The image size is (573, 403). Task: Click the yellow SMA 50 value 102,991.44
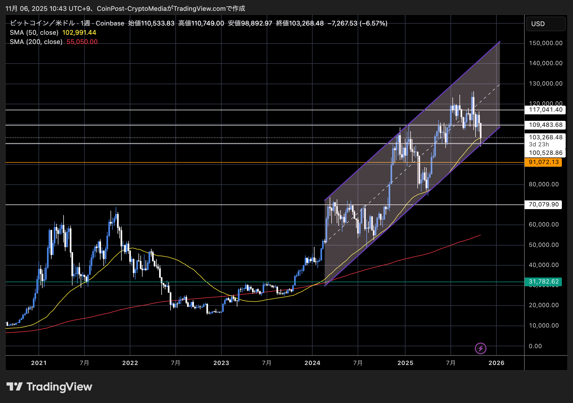pos(79,33)
